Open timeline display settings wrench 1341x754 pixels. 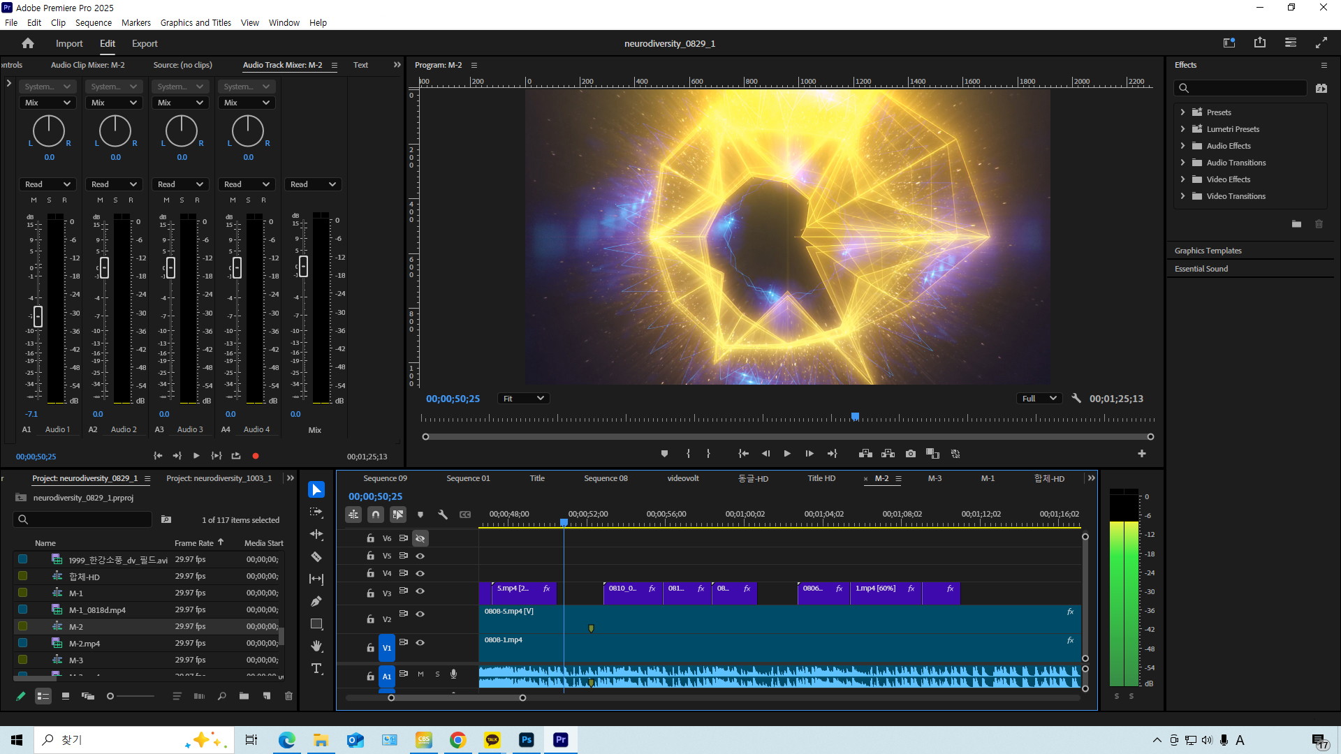443,515
